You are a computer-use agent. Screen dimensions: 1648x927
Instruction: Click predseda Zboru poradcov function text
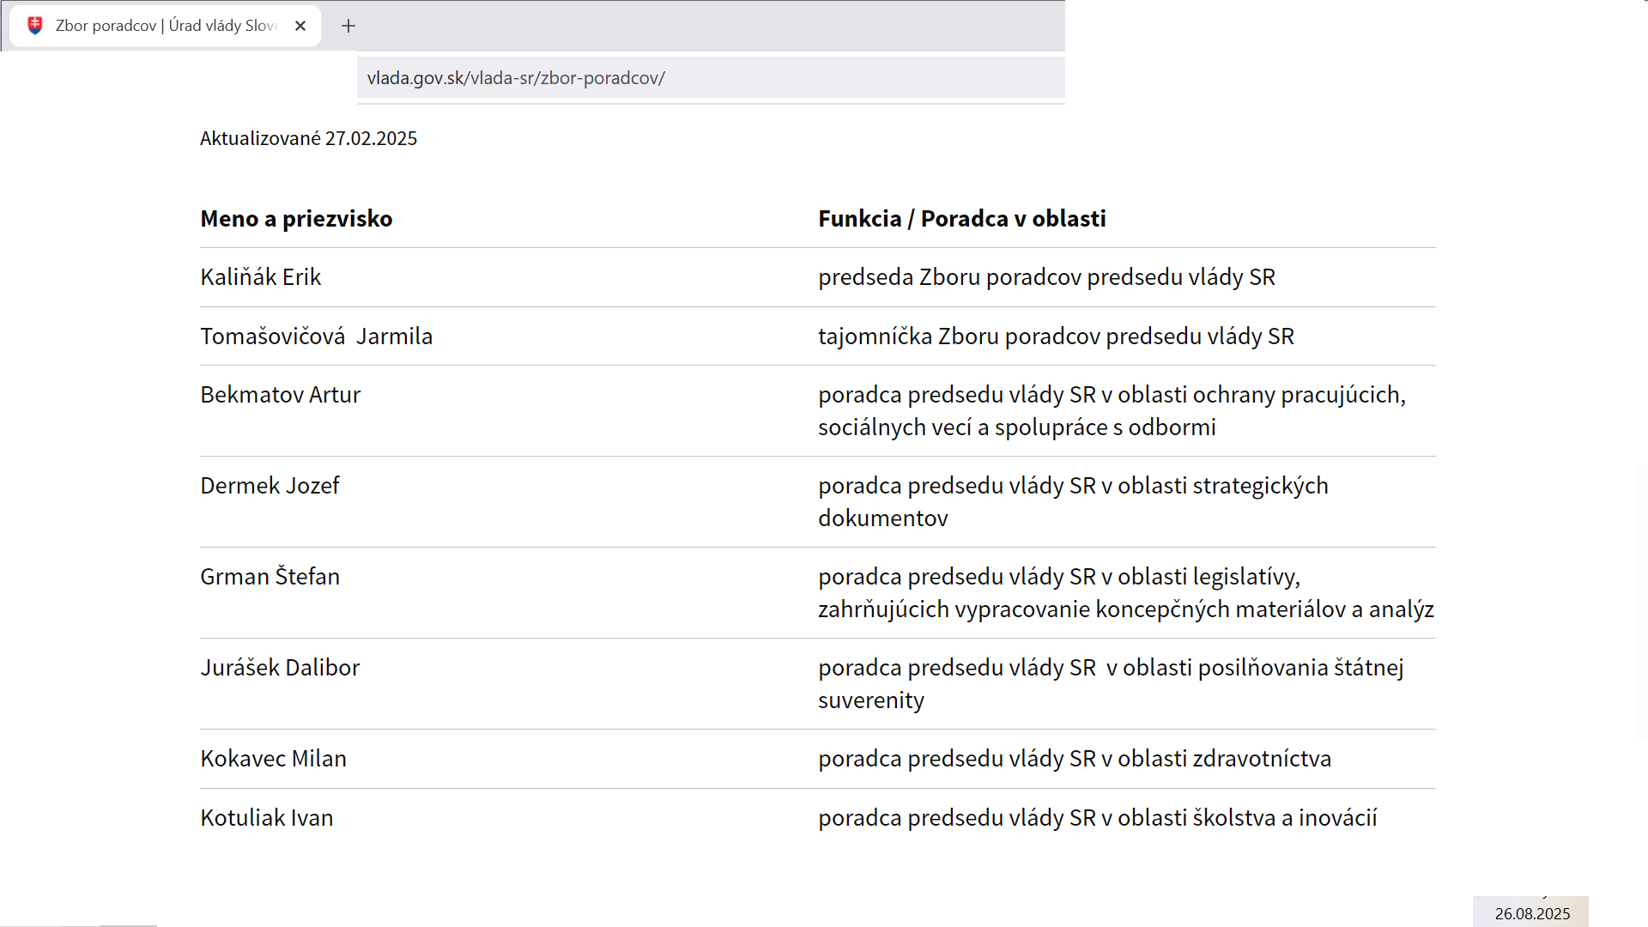1046,277
